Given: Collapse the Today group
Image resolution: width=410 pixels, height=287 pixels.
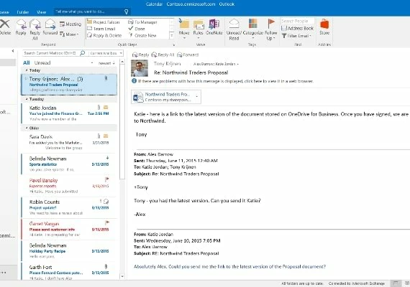Looking at the screenshot, I should [27, 70].
